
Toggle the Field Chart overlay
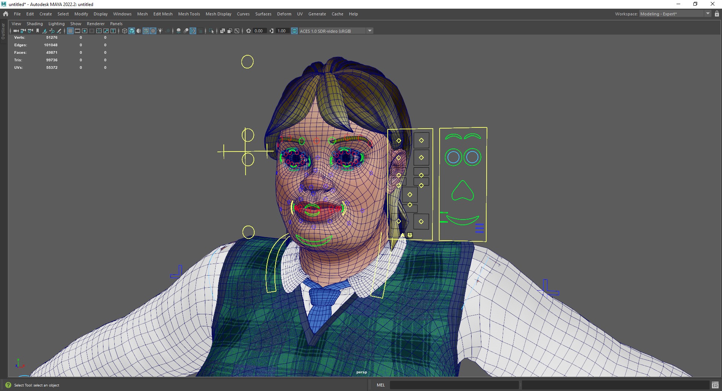[99, 31]
